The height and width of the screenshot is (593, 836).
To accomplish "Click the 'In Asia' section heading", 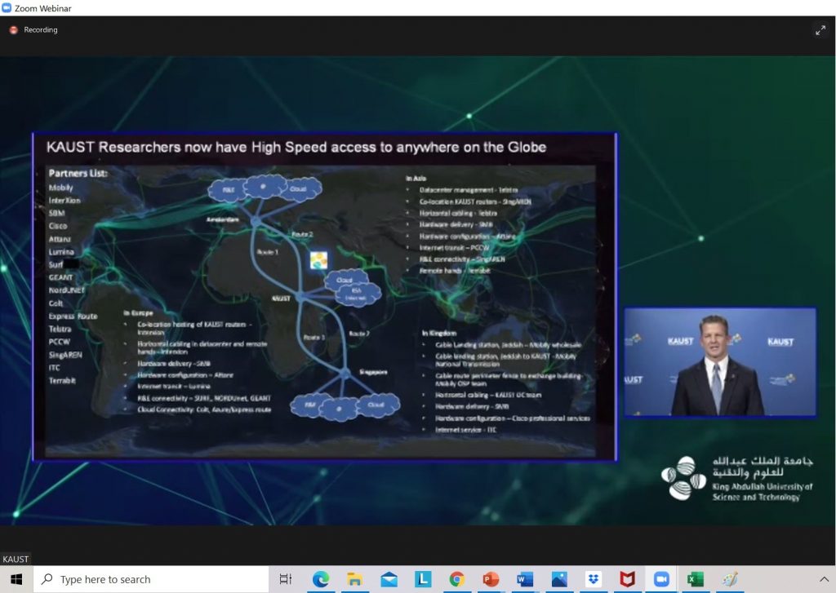I will (416, 179).
